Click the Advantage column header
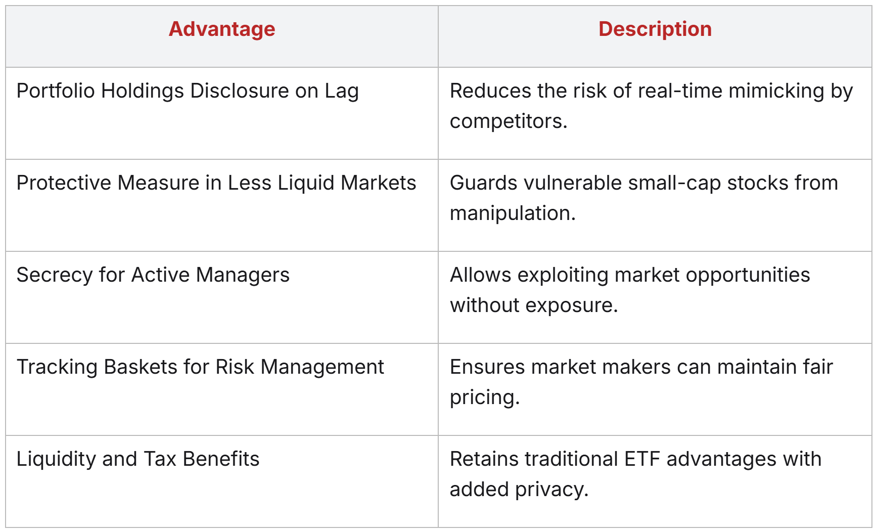 point(222,29)
